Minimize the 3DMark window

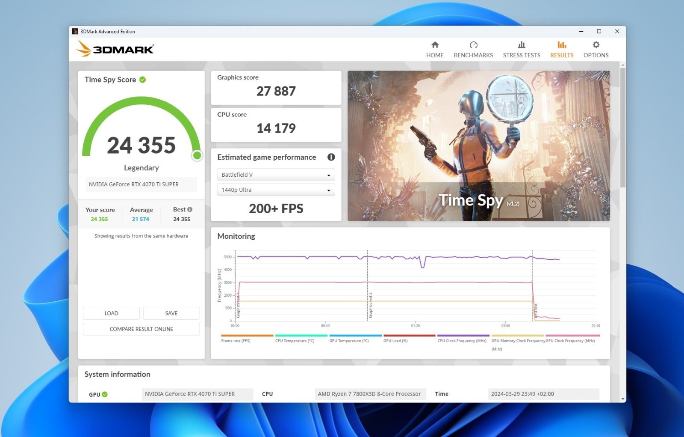coord(581,31)
